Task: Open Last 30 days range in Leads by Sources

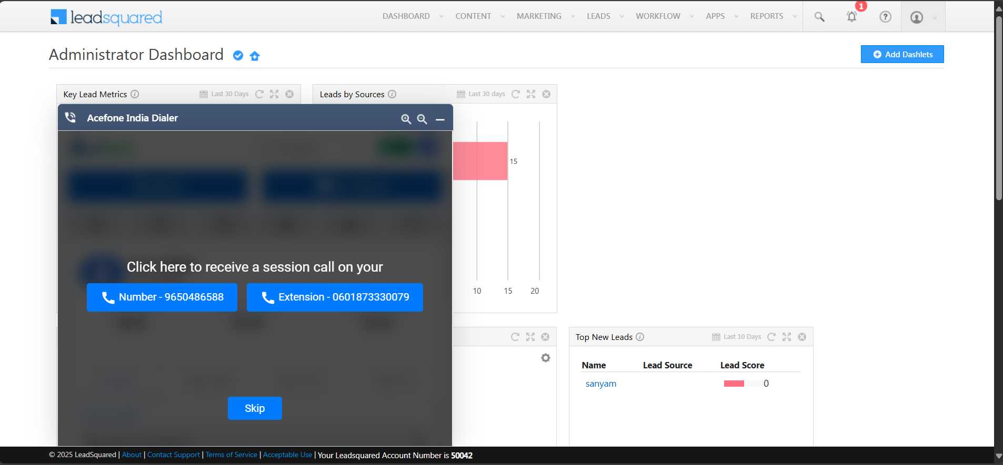Action: [x=481, y=94]
